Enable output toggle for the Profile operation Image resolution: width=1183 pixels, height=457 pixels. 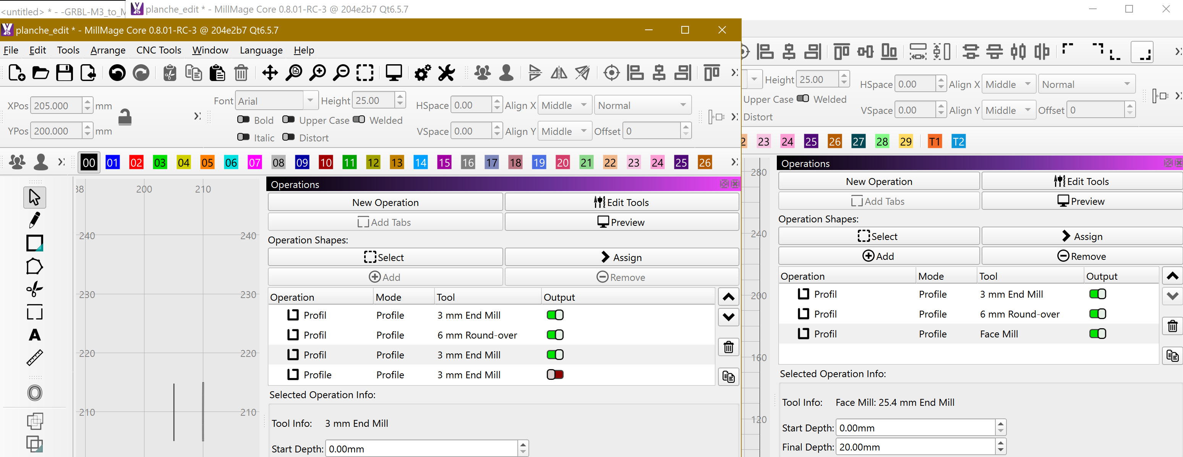(555, 375)
